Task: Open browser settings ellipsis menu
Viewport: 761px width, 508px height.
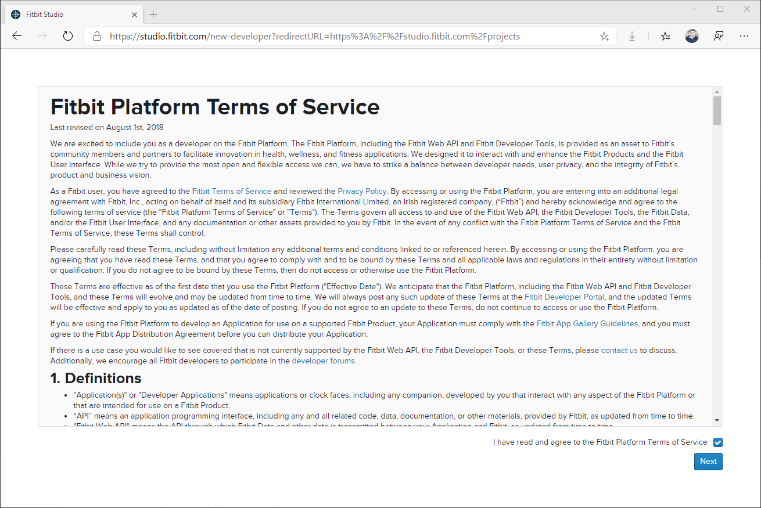Action: (x=744, y=36)
